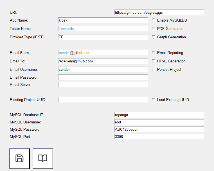Edit the MySQL Port field

point(159,137)
